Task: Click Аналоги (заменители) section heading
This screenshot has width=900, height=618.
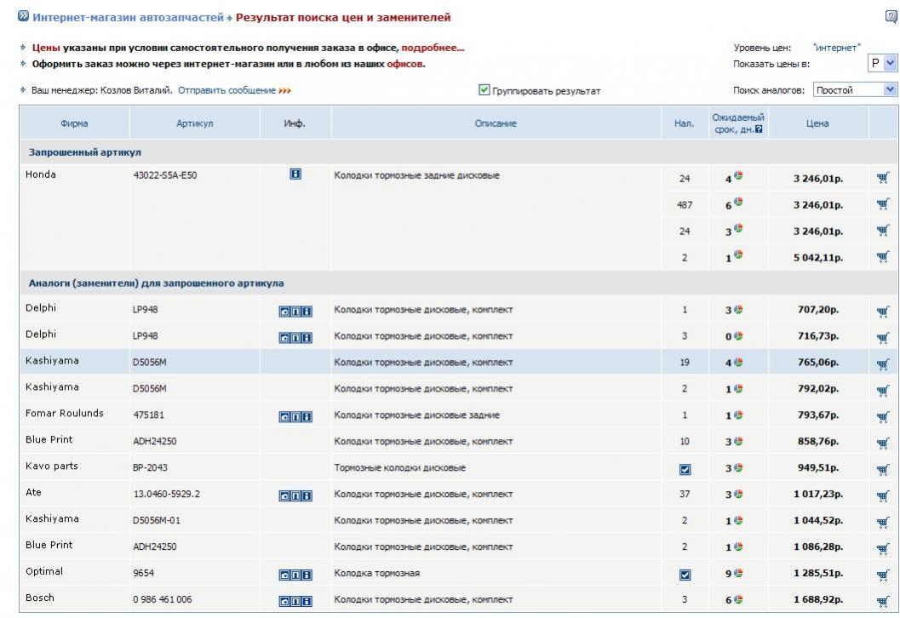Action: [156, 283]
